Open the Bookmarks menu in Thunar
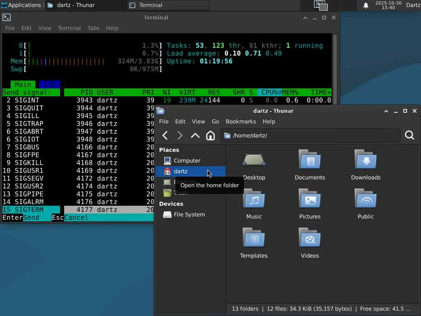The image size is (421, 316). (x=241, y=121)
